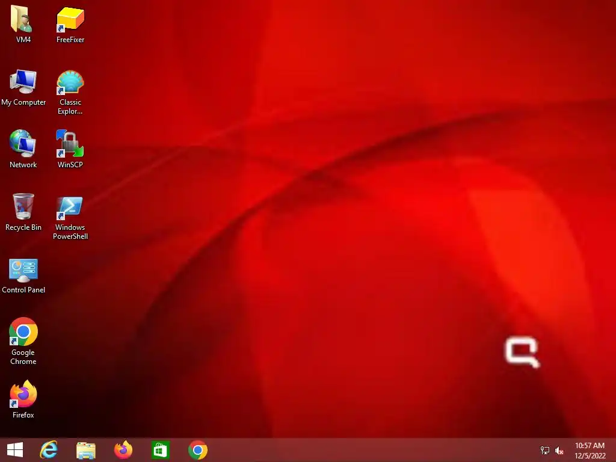The image size is (616, 462).
Task: Open the network status tray icon
Action: (x=545, y=451)
